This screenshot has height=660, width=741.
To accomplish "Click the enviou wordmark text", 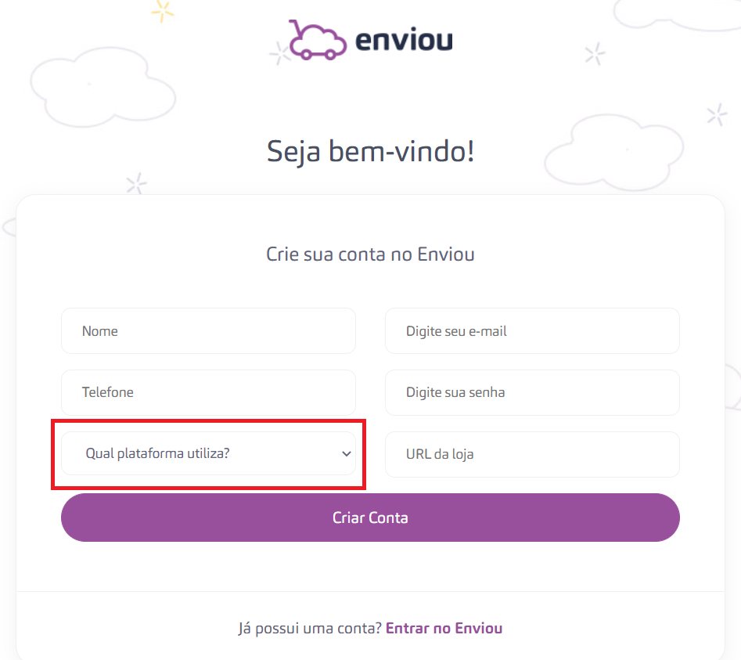I will 404,40.
